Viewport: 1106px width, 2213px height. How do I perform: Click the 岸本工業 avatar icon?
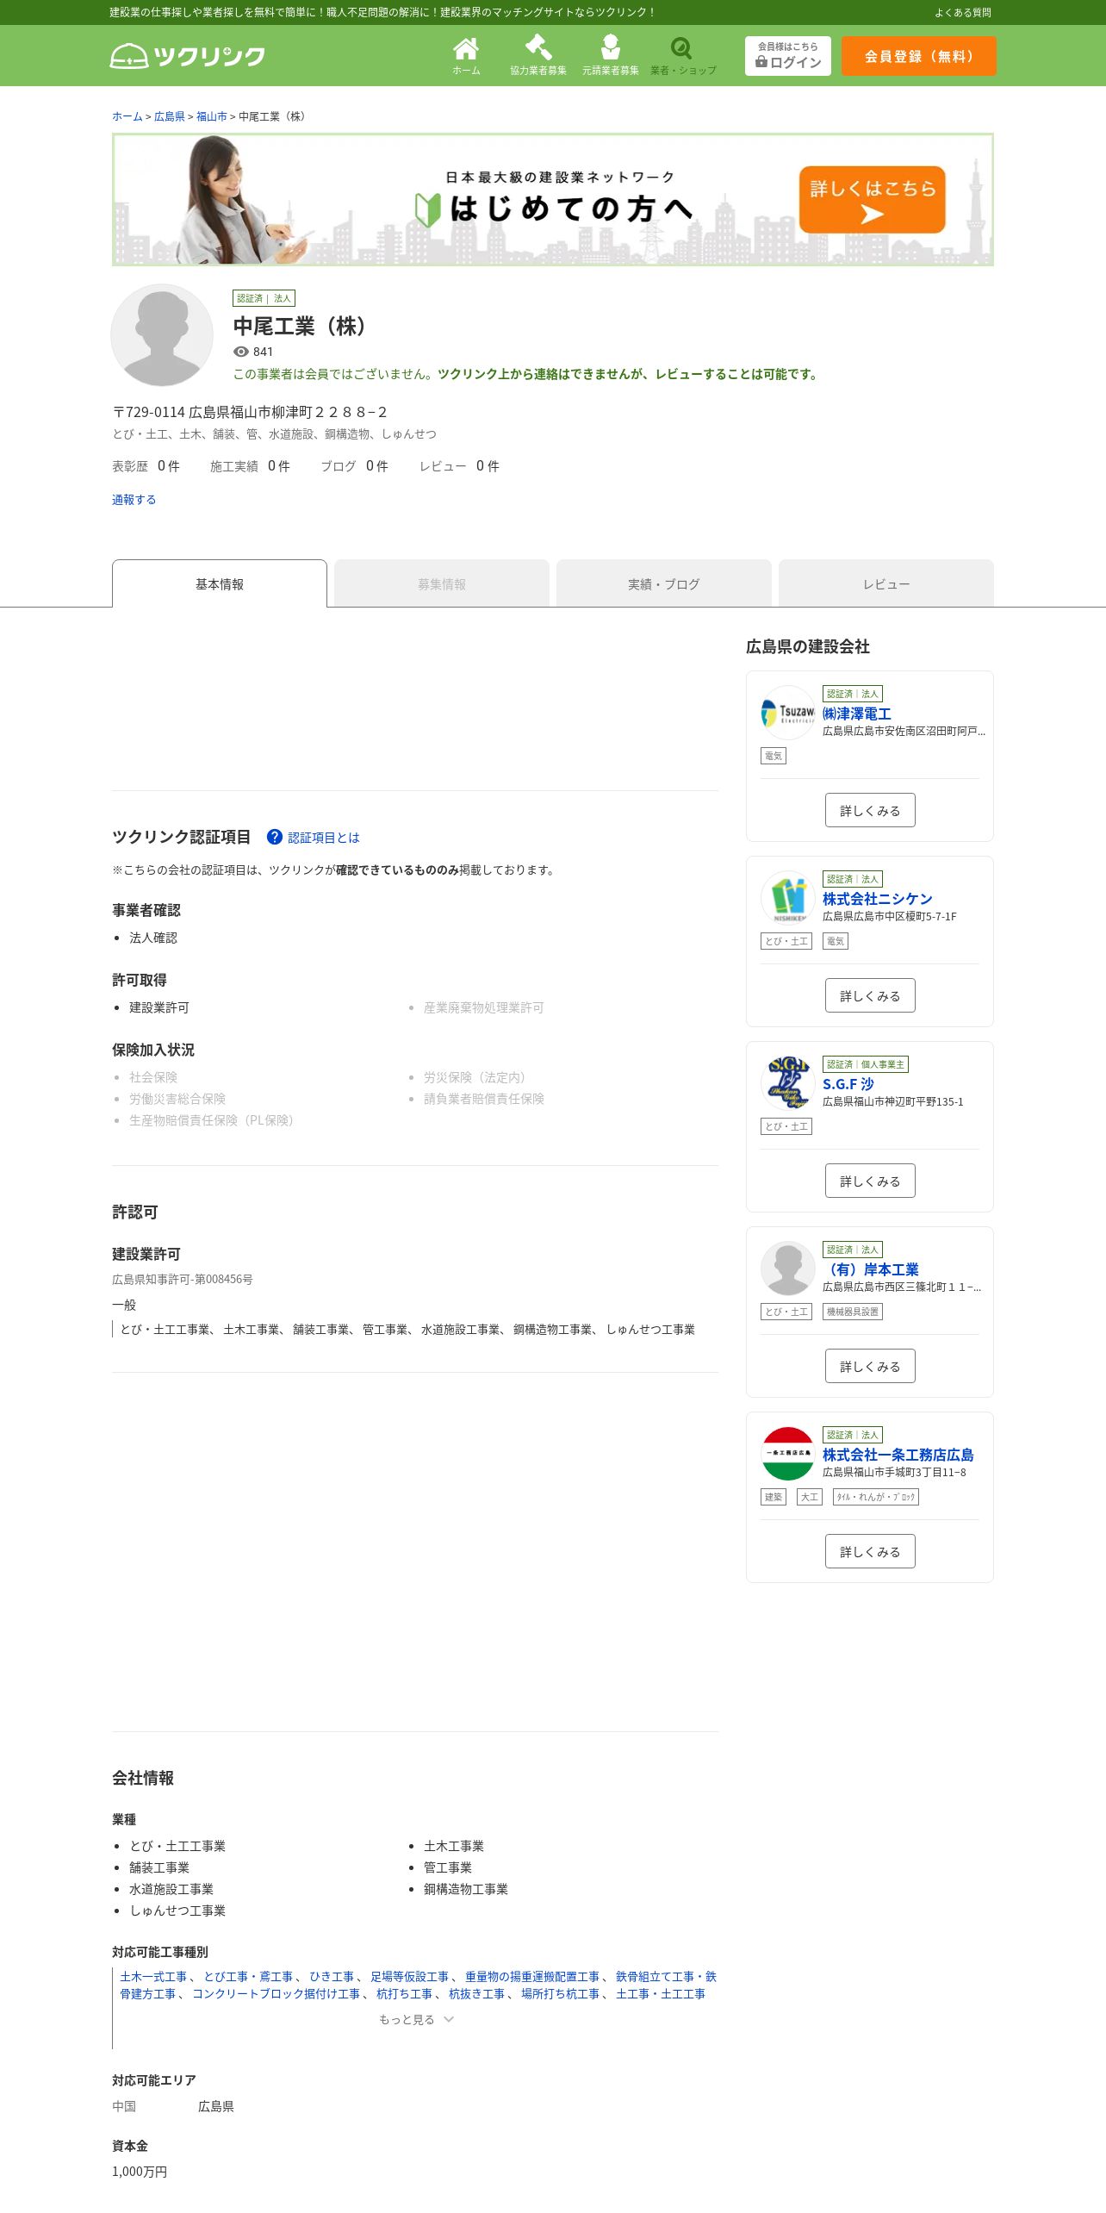pyautogui.click(x=787, y=1269)
